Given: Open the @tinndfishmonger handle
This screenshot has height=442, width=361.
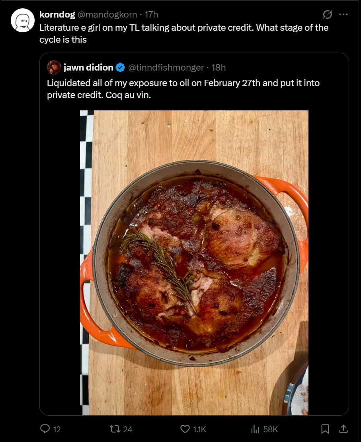Looking at the screenshot, I should (166, 68).
